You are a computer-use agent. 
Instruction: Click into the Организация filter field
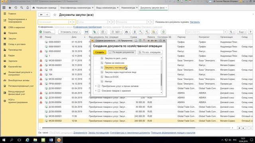[x=53, y=22]
